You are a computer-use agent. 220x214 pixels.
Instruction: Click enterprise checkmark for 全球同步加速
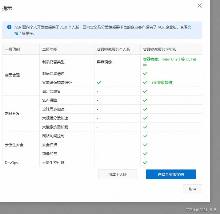coord(145,109)
